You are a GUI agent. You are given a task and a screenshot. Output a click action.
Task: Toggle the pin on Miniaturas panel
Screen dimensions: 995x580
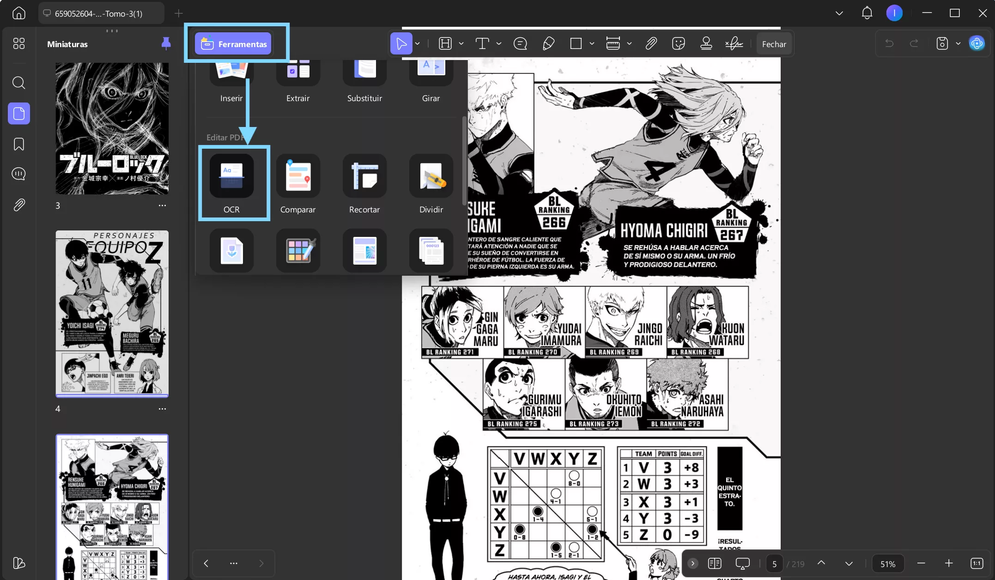click(x=166, y=44)
